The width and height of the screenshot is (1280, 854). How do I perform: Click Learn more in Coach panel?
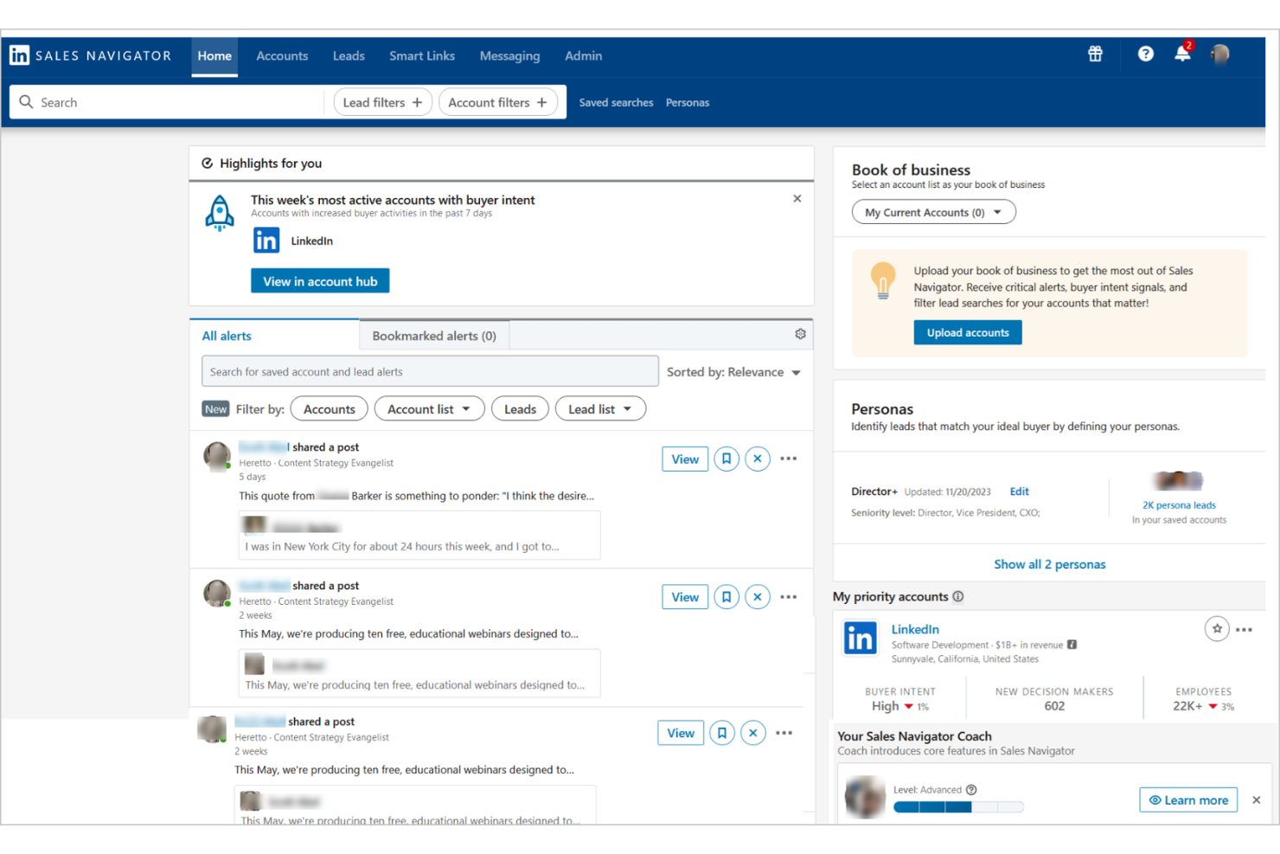1188,800
